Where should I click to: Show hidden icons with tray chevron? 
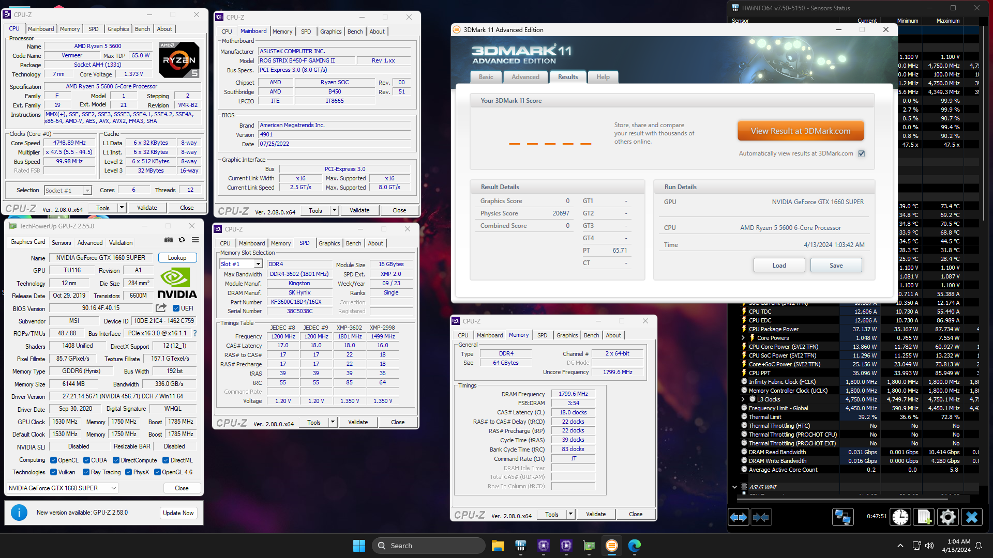[900, 546]
